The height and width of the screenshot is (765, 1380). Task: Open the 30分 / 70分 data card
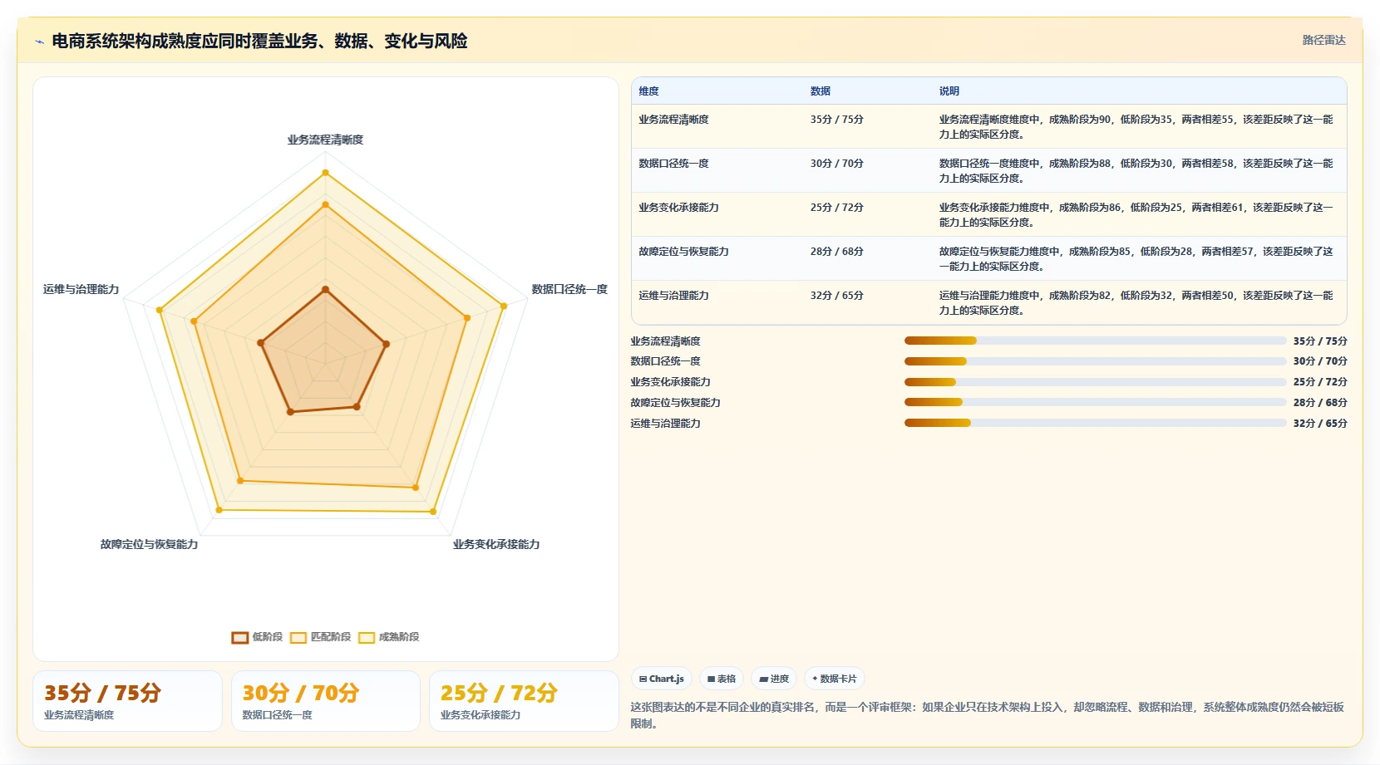pos(326,701)
